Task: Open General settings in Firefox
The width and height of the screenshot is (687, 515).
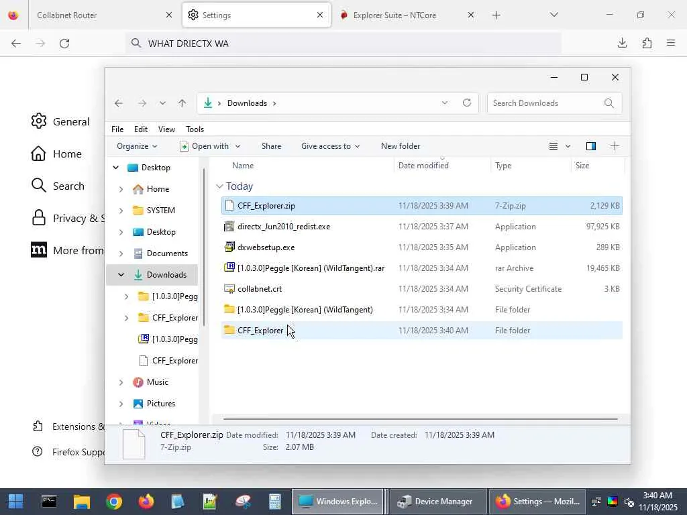Action: (x=60, y=121)
